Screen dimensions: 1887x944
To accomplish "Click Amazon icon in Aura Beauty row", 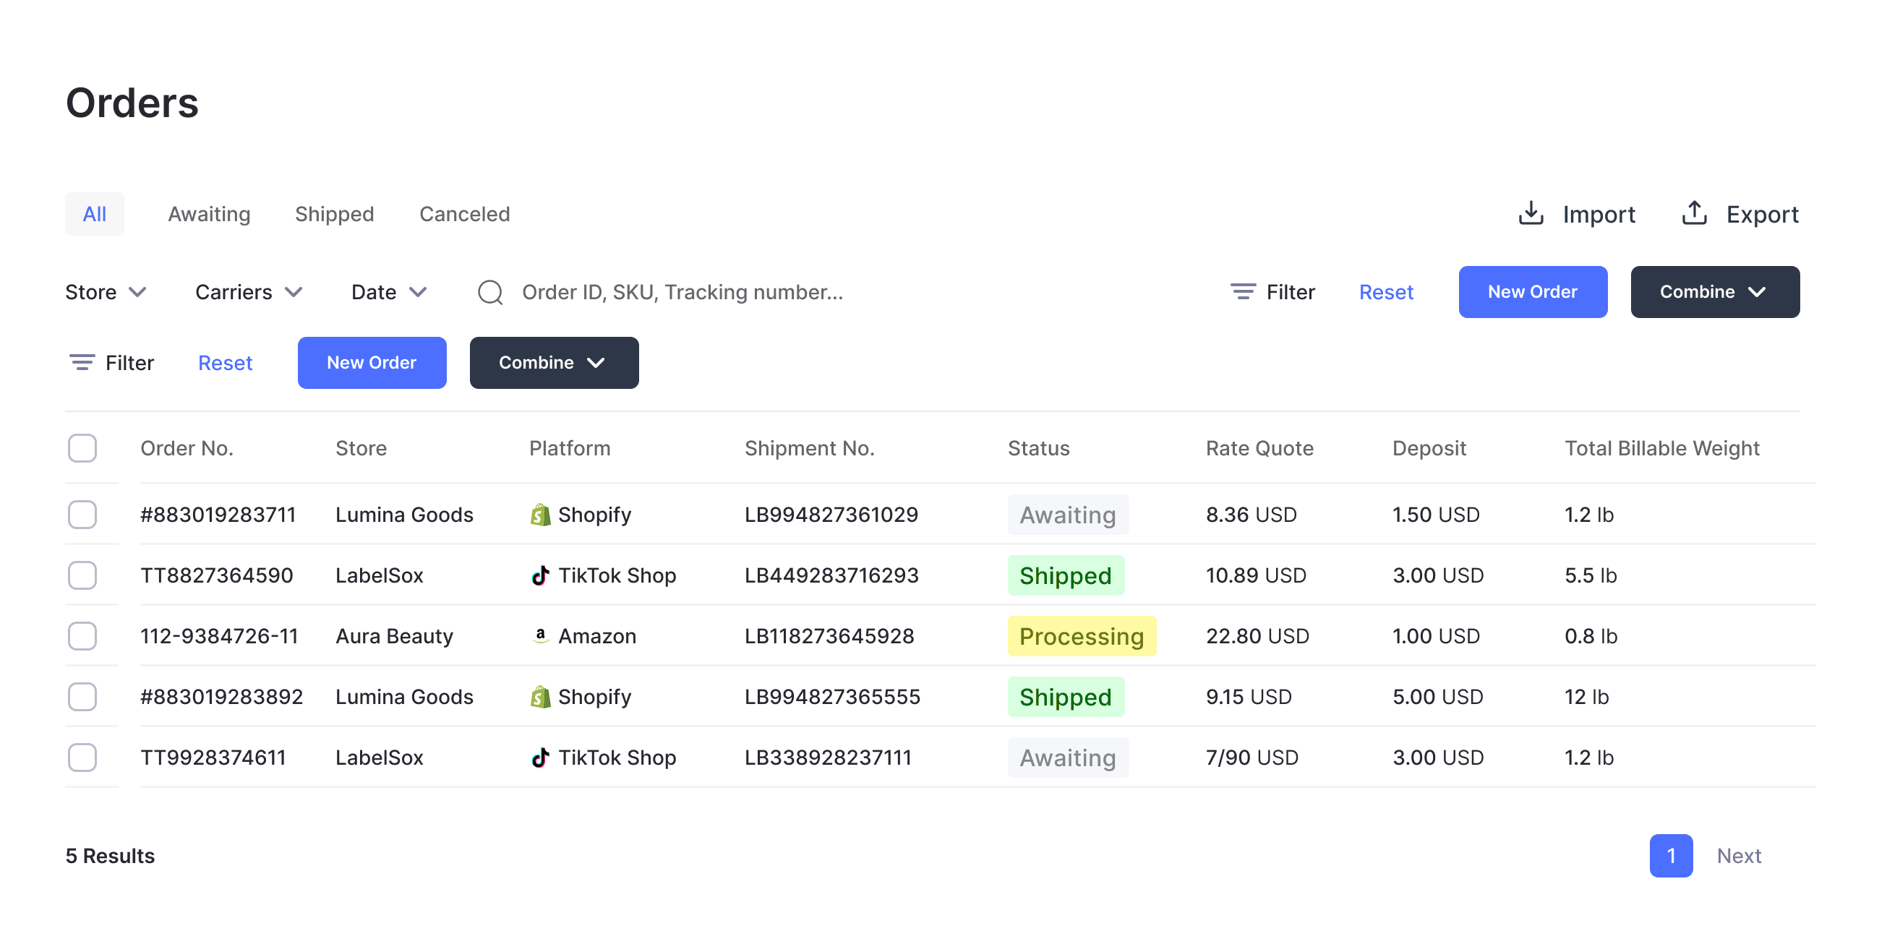I will pos(540,635).
